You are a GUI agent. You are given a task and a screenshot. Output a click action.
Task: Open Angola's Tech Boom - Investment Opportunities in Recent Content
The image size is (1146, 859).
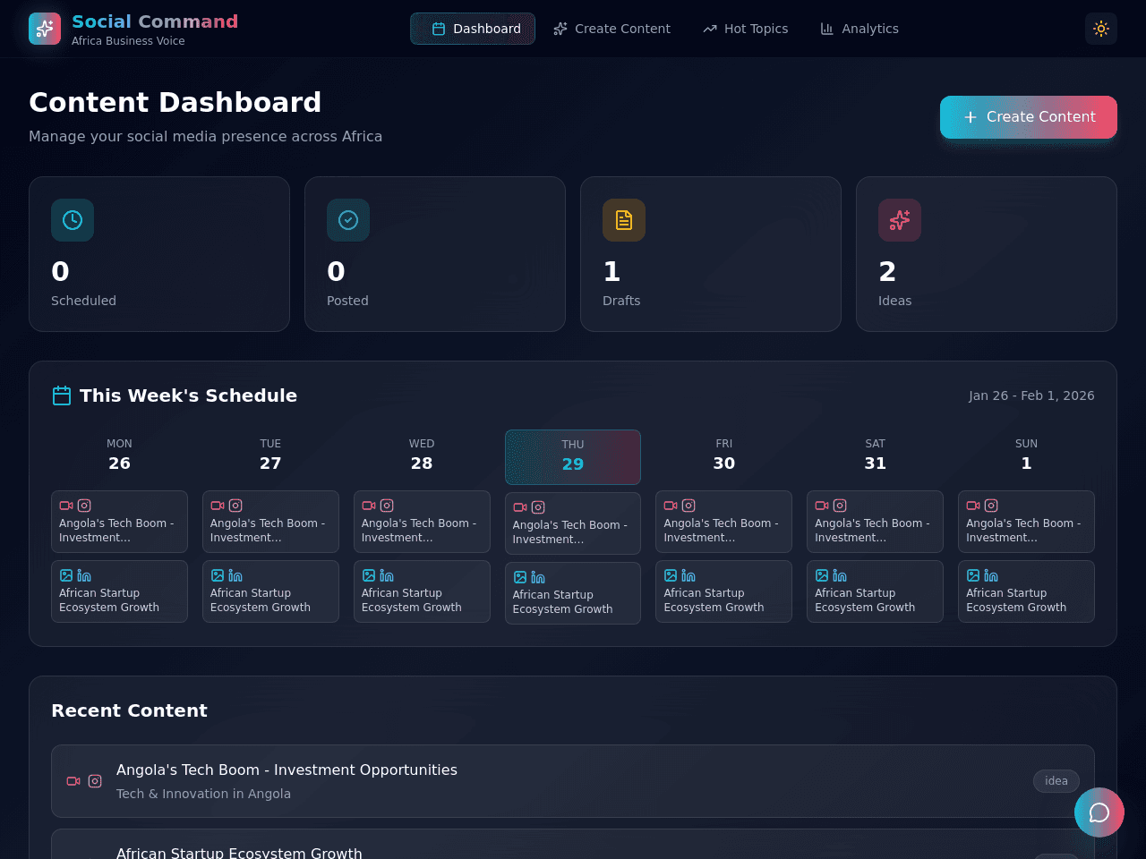point(573,781)
